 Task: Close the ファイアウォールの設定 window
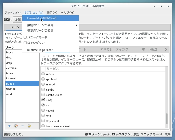pos(168,6)
